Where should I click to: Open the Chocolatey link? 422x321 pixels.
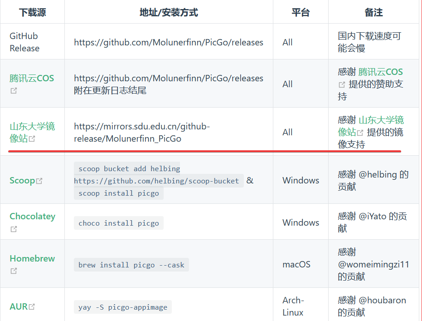pyautogui.click(x=32, y=216)
